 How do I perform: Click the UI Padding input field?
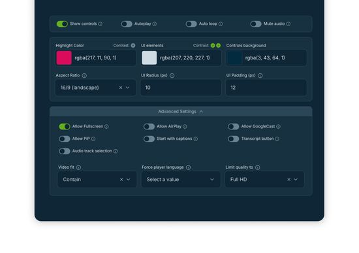(x=266, y=88)
